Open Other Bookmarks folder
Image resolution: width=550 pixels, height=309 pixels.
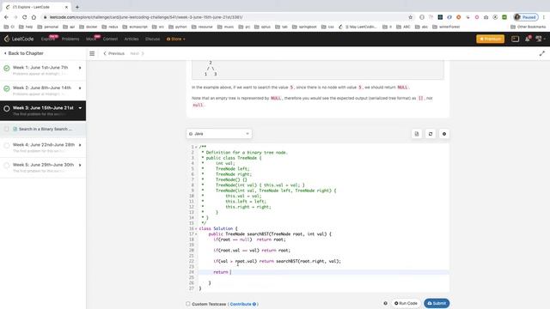[x=529, y=27]
